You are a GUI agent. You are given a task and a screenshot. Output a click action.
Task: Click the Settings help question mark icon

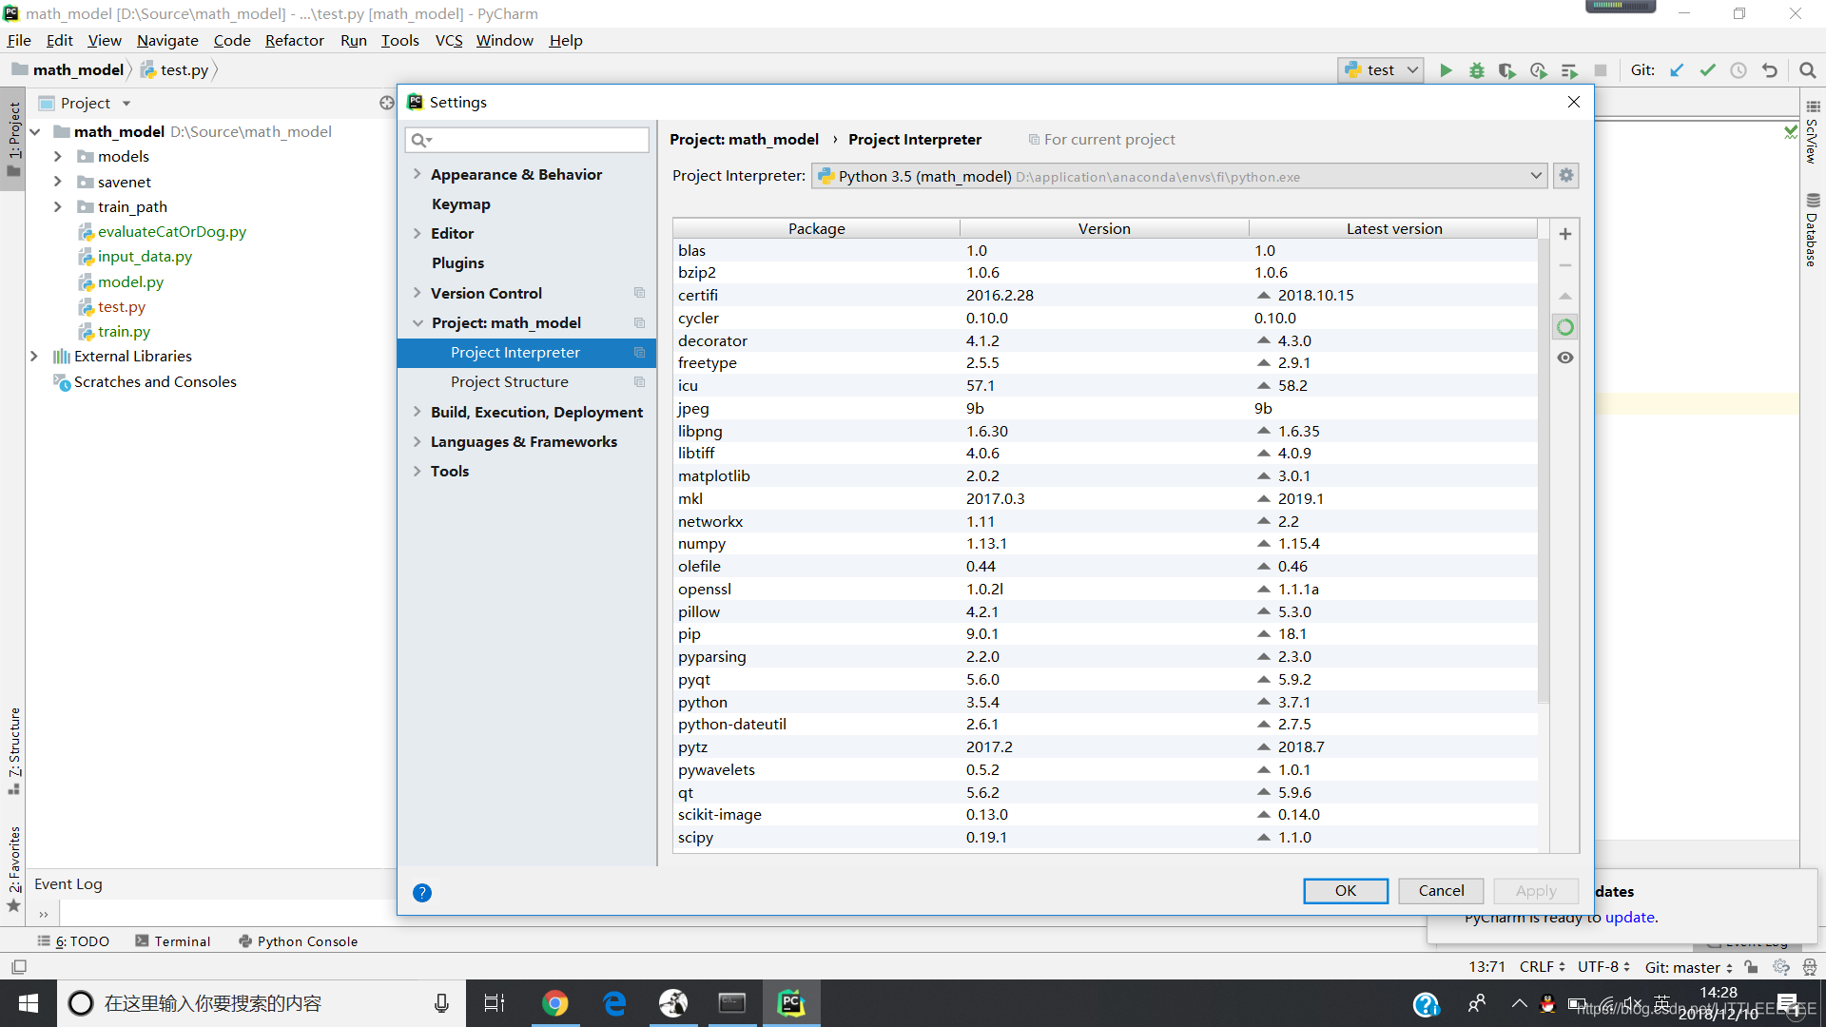[x=422, y=893]
